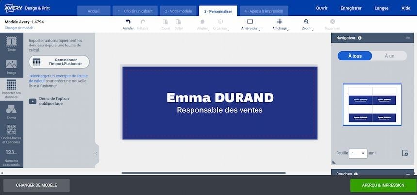Click the sheet thumbnail in Navigateur

372,105
